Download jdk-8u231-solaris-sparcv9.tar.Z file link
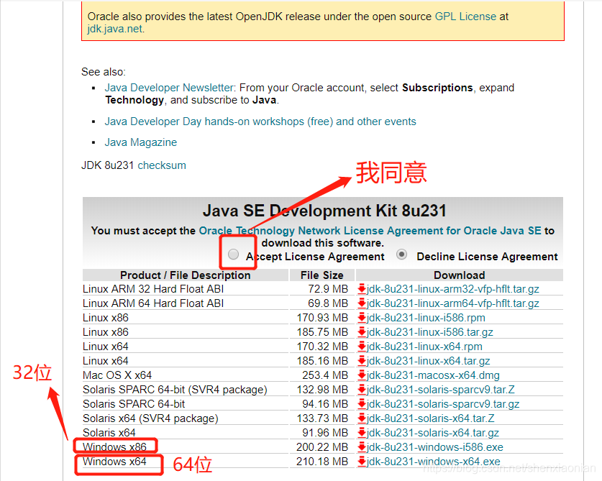This screenshot has height=481, width=602. tap(440, 390)
